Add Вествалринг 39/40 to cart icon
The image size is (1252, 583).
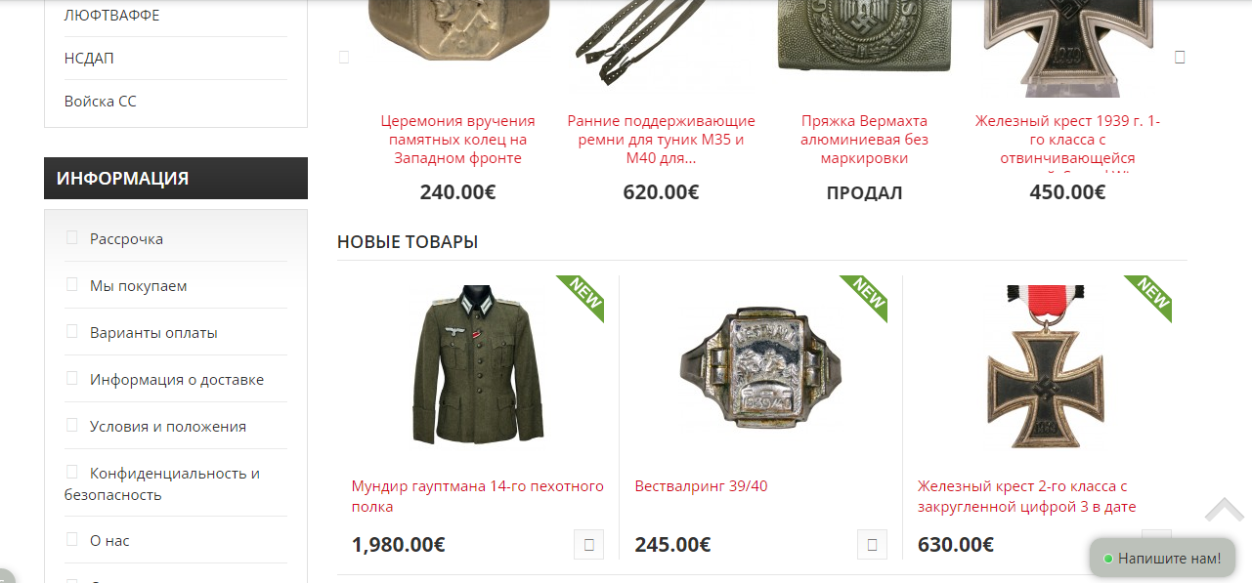pos(872,545)
